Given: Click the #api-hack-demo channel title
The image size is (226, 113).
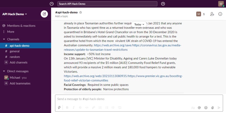Looking at the screenshot, I should pos(66,12).
